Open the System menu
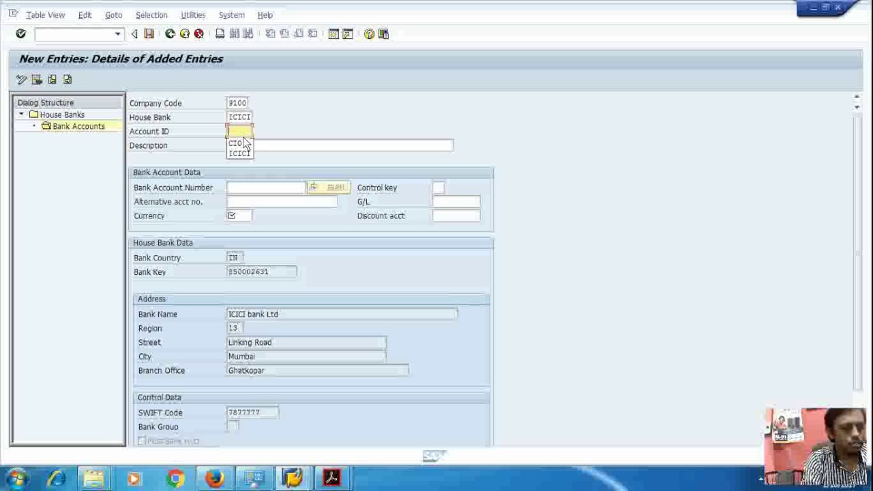The width and height of the screenshot is (873, 491). pos(232,15)
